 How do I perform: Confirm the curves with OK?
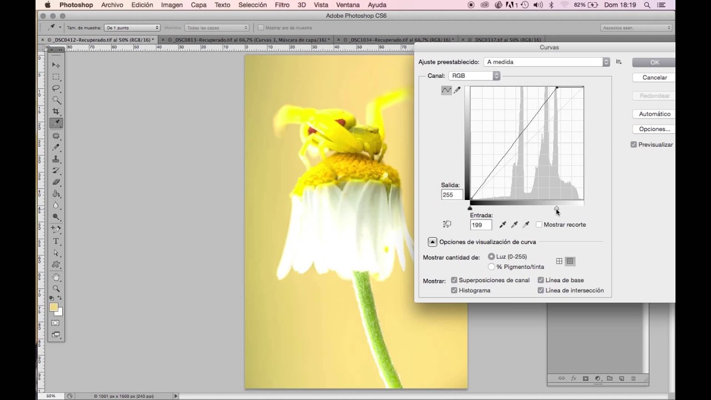tap(654, 63)
